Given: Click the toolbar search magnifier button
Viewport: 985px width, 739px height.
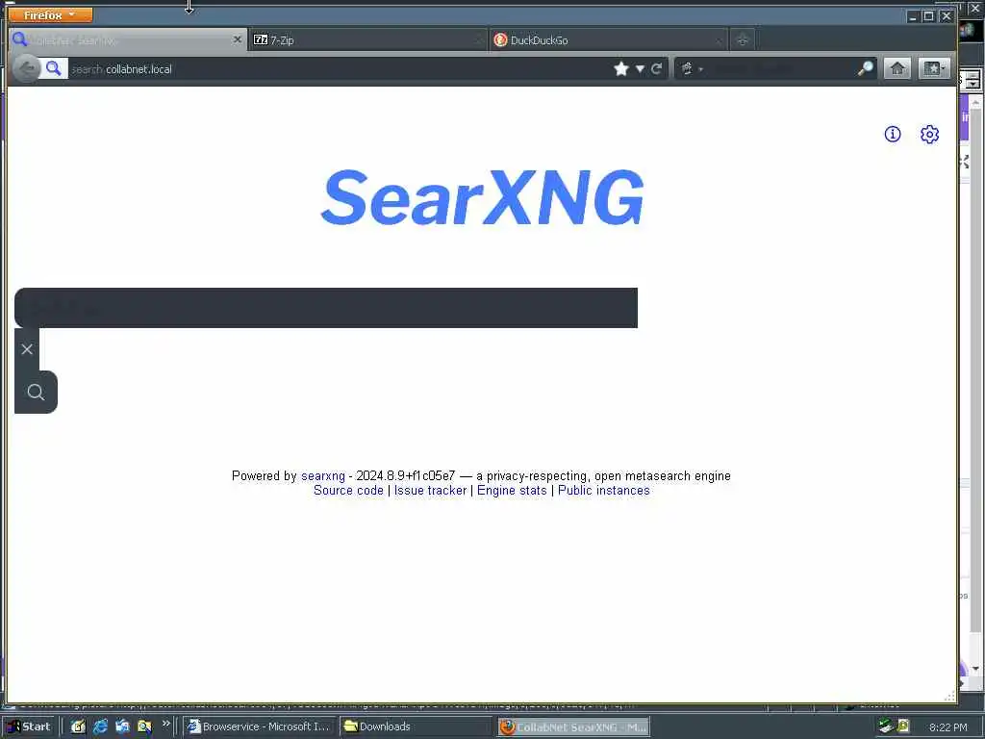Looking at the screenshot, I should (x=866, y=68).
